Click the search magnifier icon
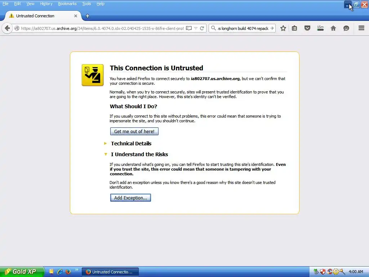 pos(213,28)
